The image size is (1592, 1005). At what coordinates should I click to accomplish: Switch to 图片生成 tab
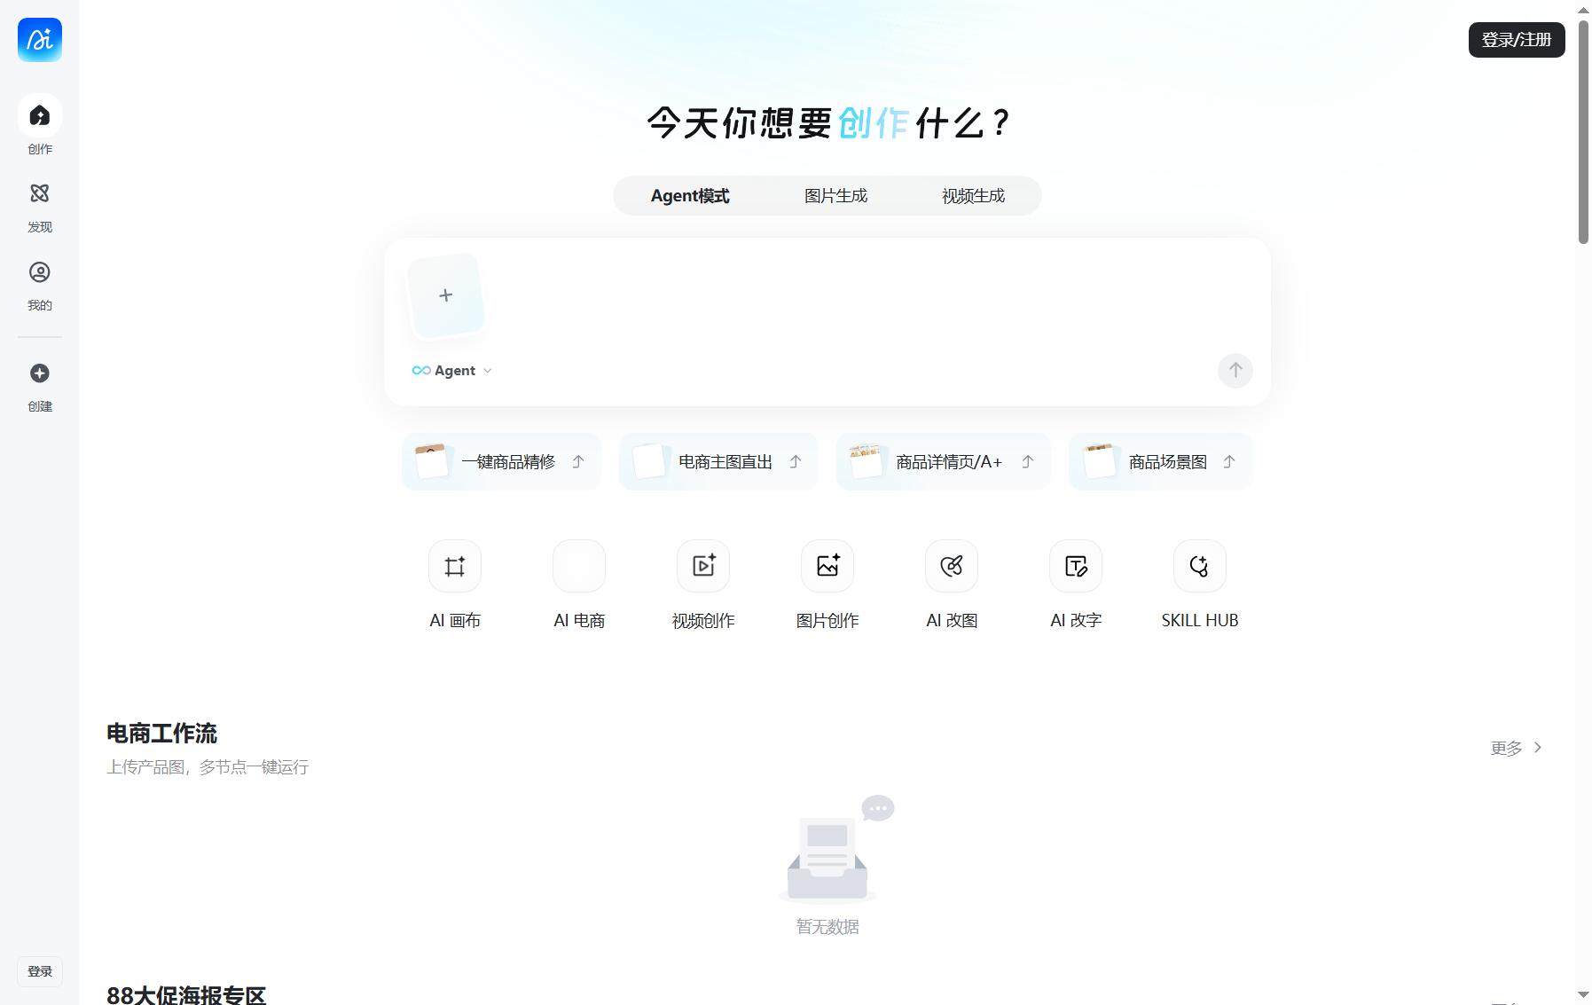835,196
